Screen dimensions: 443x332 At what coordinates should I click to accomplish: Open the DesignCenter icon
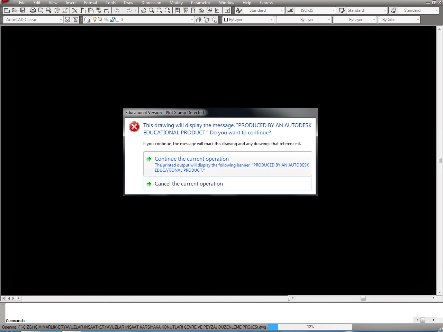185,10
